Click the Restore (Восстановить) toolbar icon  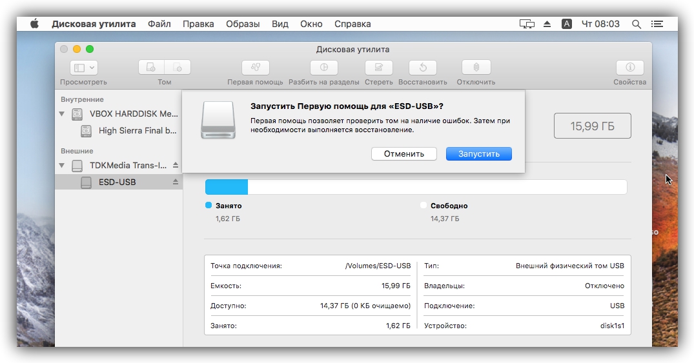tap(422, 67)
